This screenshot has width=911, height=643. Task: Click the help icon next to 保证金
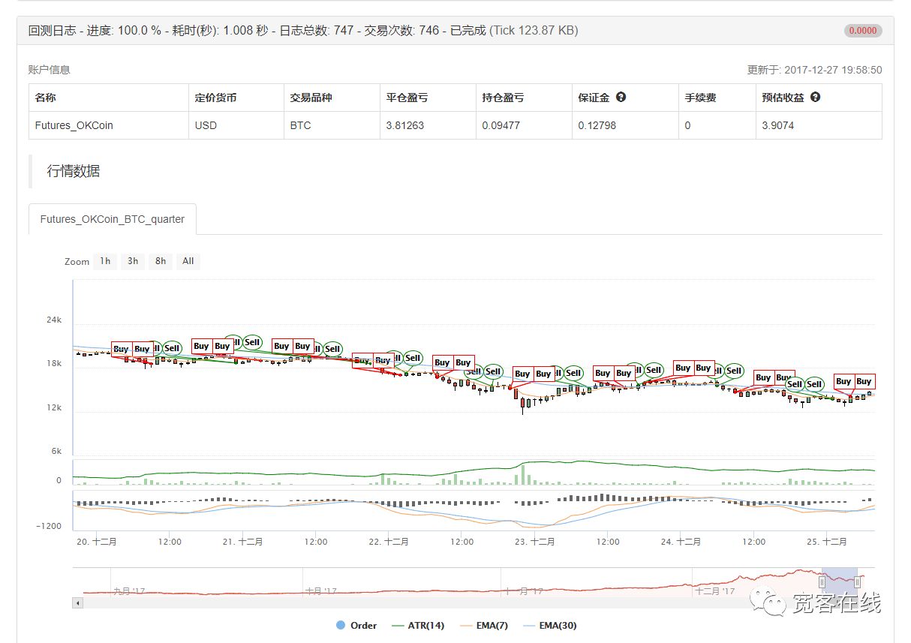click(x=621, y=98)
